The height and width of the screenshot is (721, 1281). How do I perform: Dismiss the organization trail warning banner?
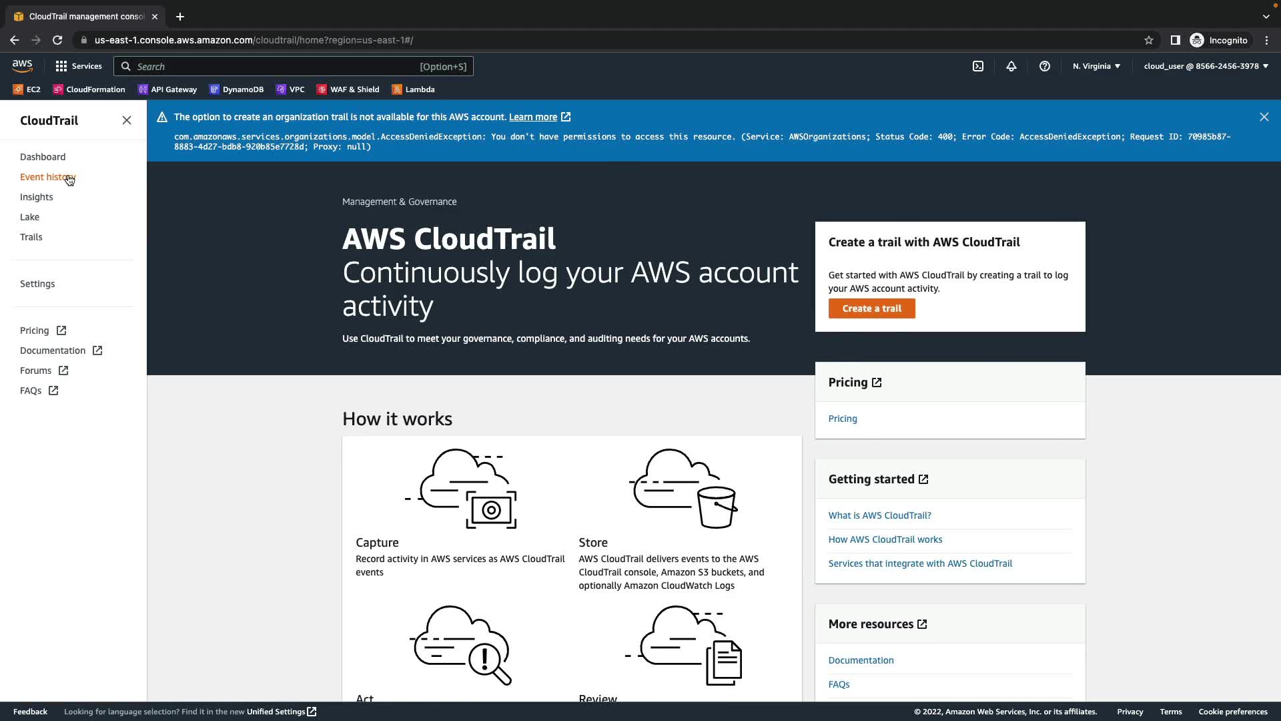[1264, 117]
